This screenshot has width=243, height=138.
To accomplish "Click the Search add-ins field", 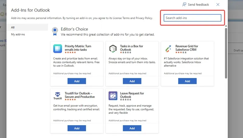I will (192, 18).
